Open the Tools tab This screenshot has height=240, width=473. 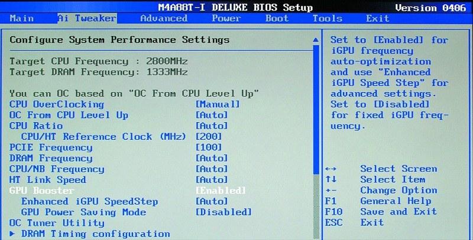tap(328, 18)
